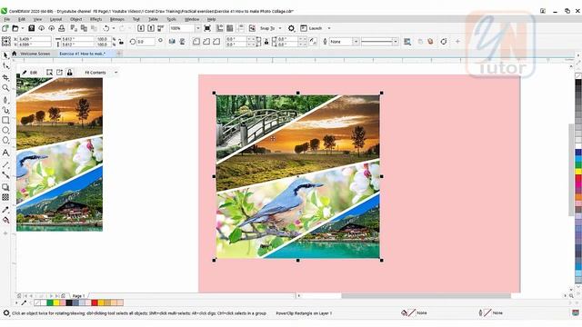
Task: Select the Polygon tool
Action: (x=5, y=140)
